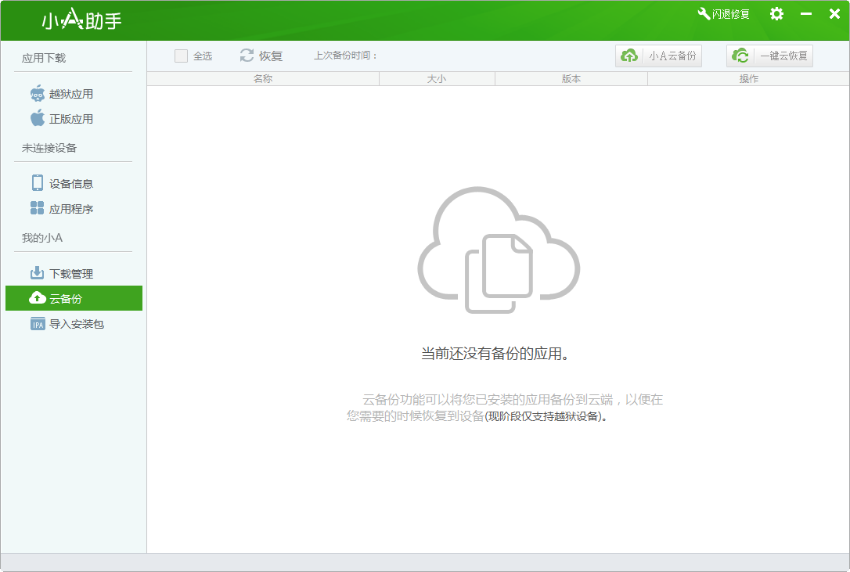
Task: Click the 操作 column header
Action: coord(748,78)
